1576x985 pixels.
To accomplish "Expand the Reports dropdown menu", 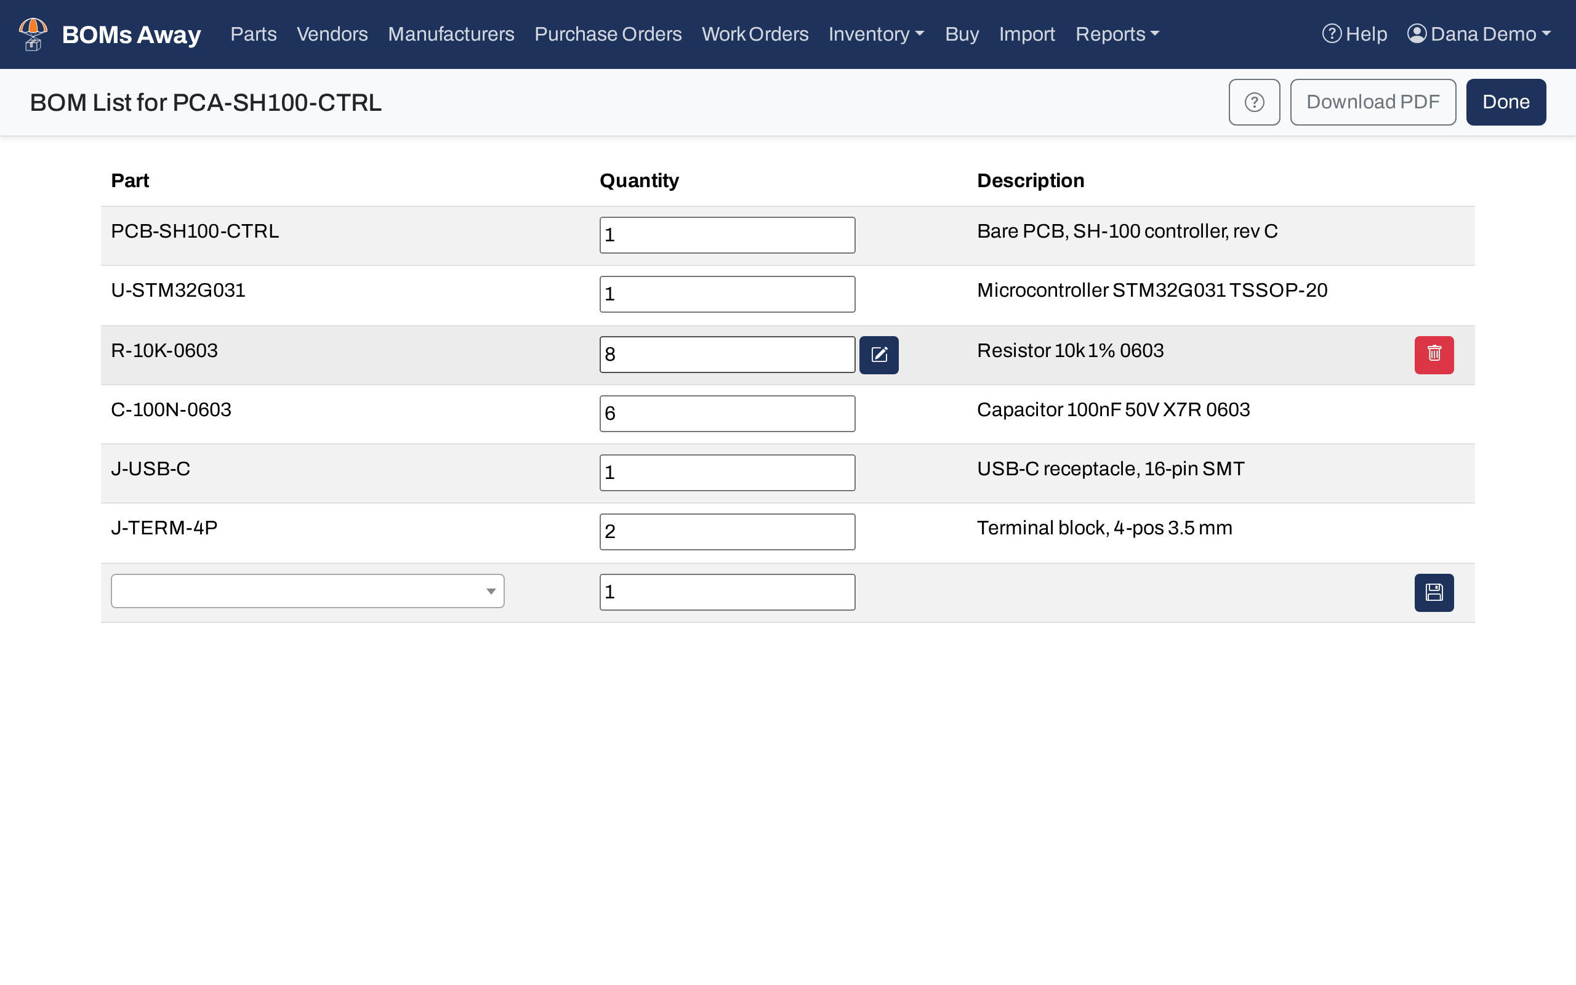I will pyautogui.click(x=1117, y=34).
